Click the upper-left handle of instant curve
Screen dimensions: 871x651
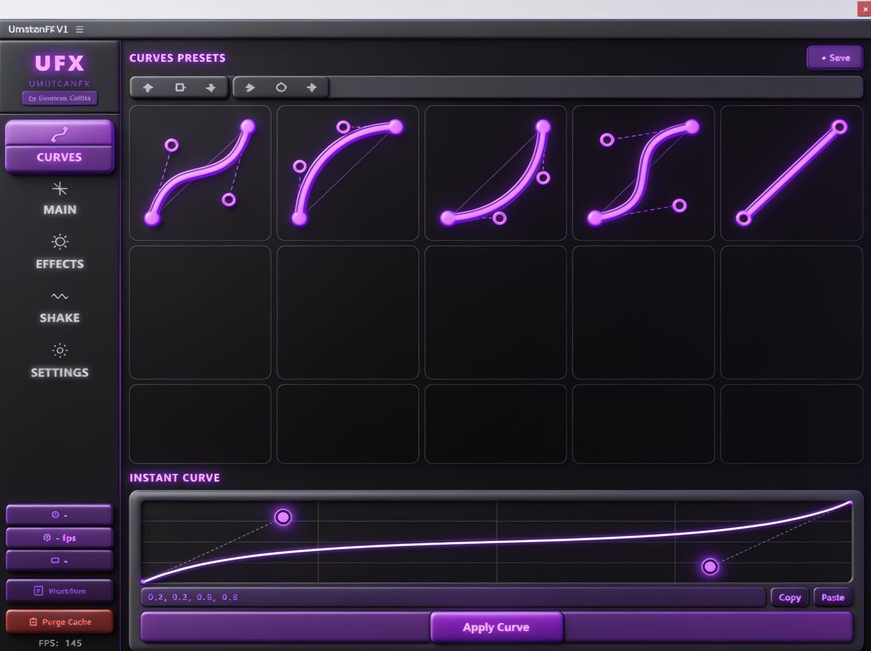pos(283,517)
